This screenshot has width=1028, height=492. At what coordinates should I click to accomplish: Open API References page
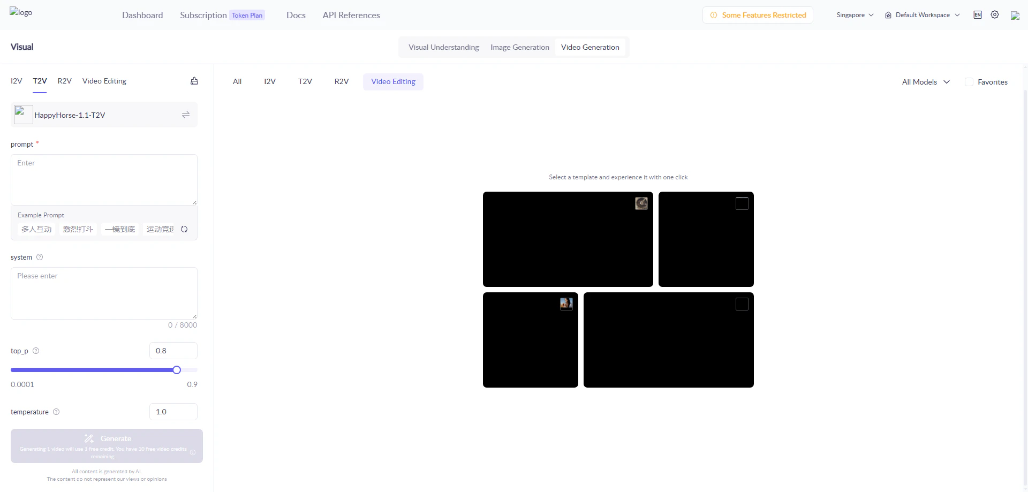(351, 15)
